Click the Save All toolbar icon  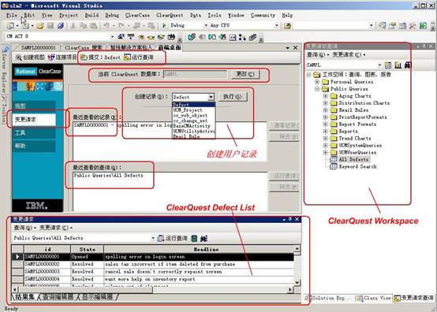[61, 26]
